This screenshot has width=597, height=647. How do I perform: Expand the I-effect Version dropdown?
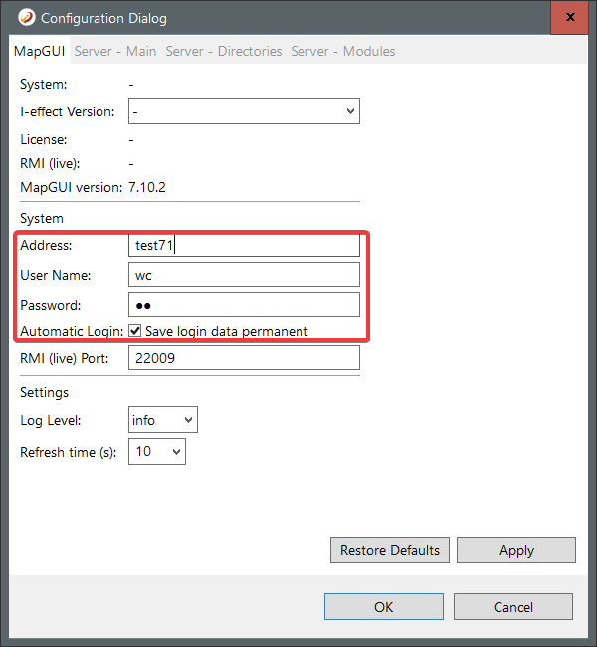(244, 112)
